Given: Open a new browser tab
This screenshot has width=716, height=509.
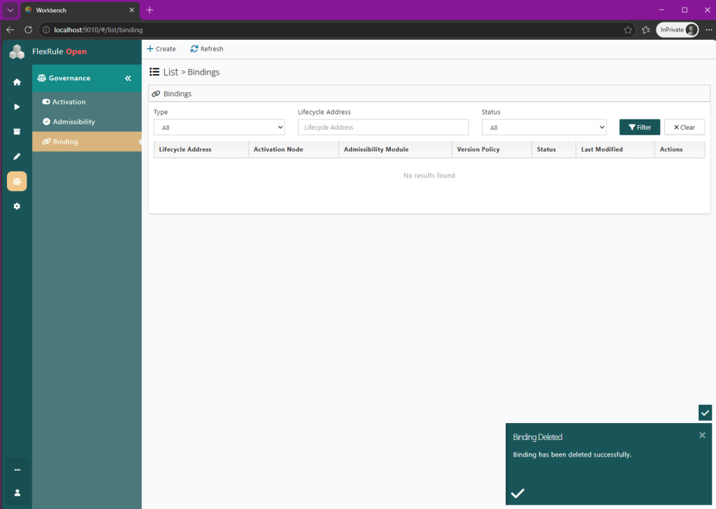Looking at the screenshot, I should coord(150,10).
